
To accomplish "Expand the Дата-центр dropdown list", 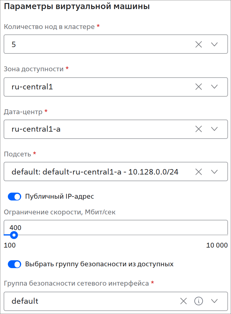I will pos(214,129).
